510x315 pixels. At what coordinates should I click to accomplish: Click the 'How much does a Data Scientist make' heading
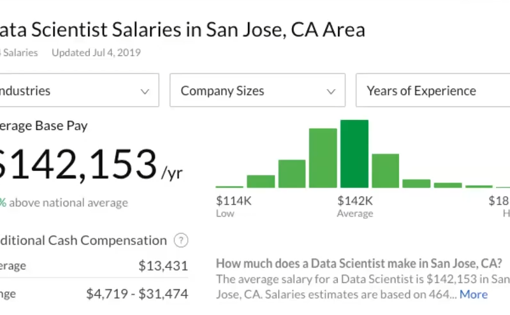pos(359,263)
